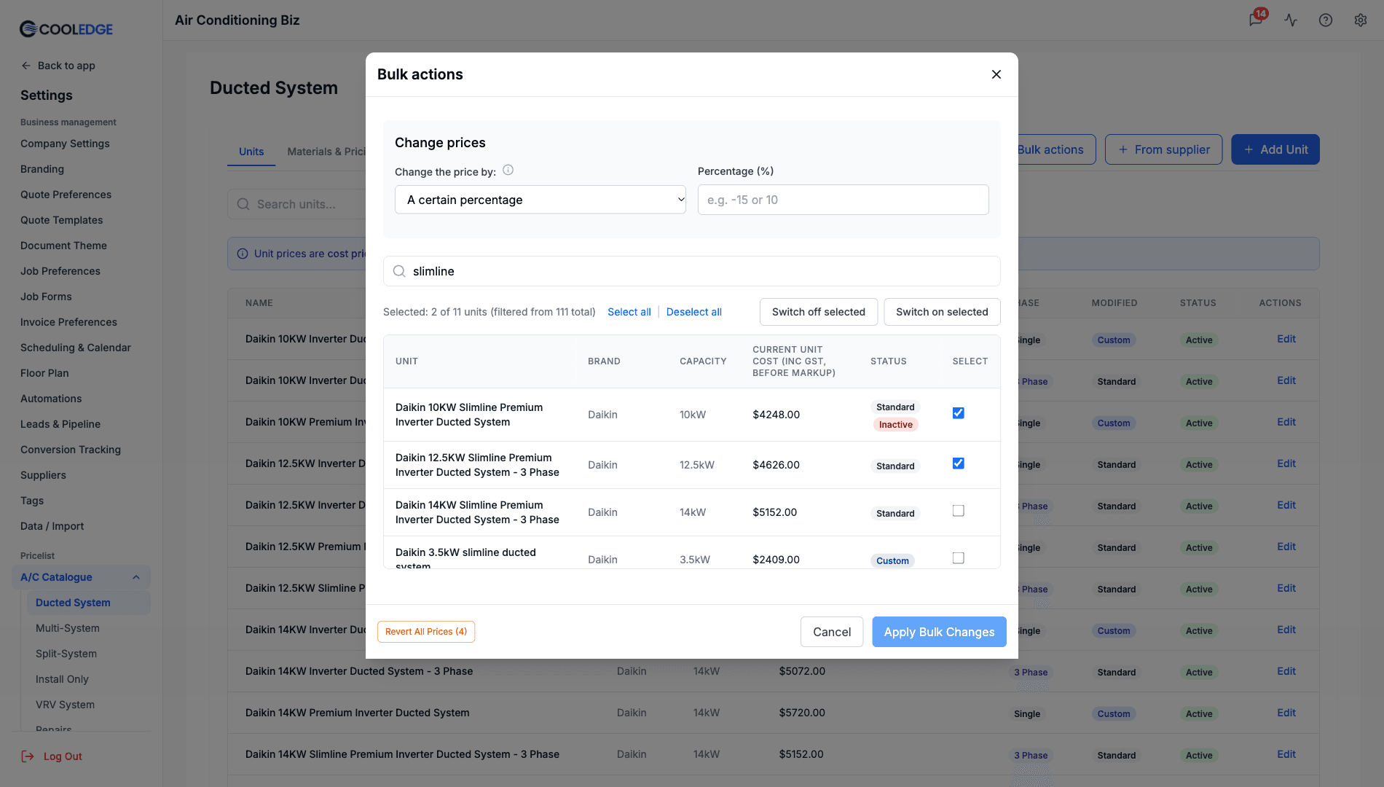1384x787 pixels.
Task: Uncheck the Daikin 12.5KW Slimline Premium checkbox
Action: coord(959,463)
